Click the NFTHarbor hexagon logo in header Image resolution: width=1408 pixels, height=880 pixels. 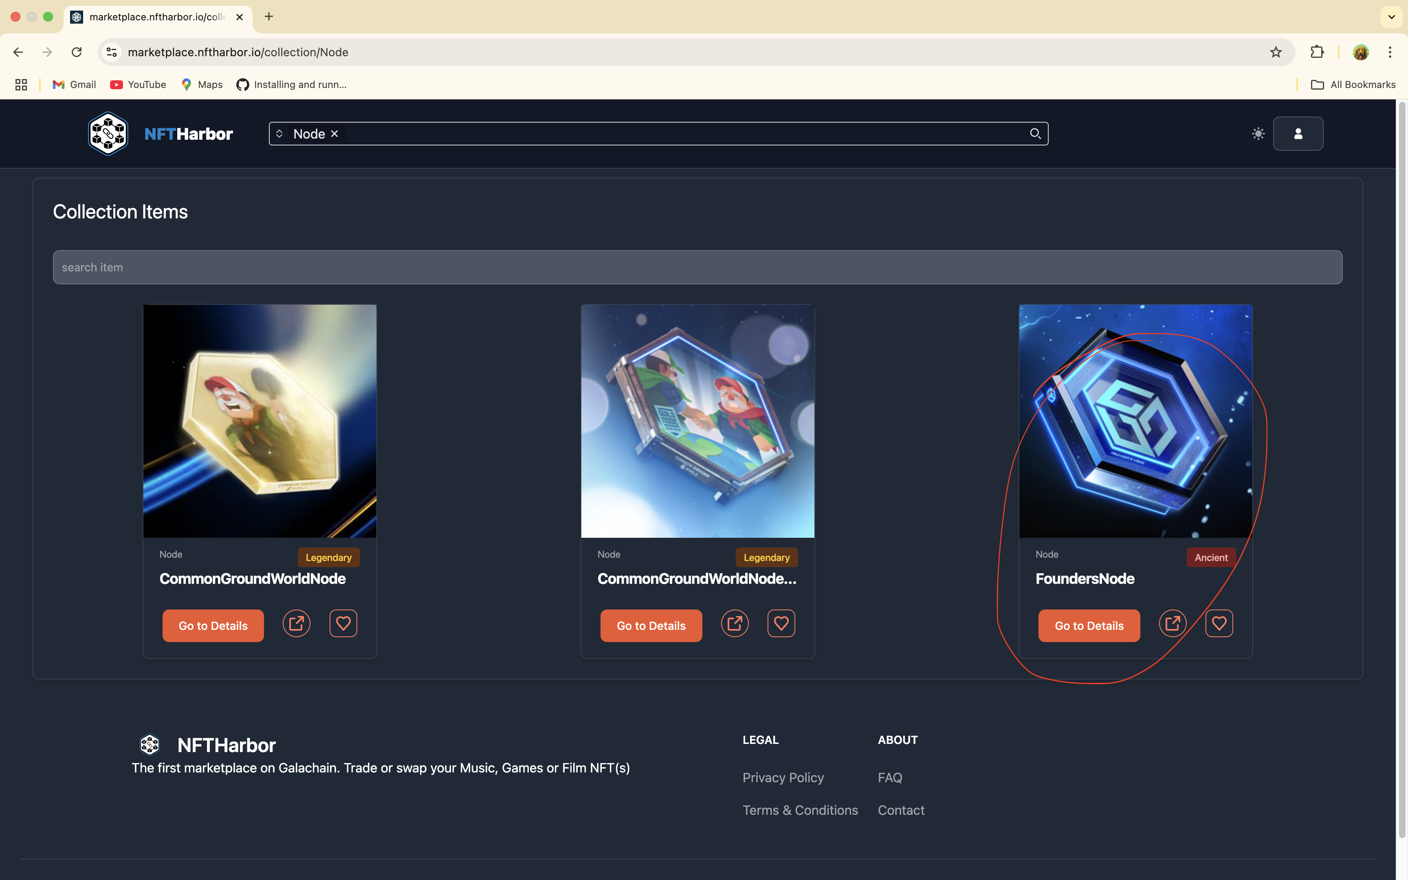pyautogui.click(x=108, y=134)
